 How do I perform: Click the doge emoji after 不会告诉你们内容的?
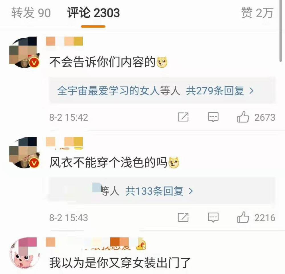coord(162,62)
